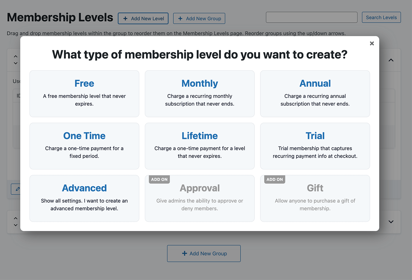Click the Search Levels button
This screenshot has width=412, height=280.
click(x=381, y=17)
